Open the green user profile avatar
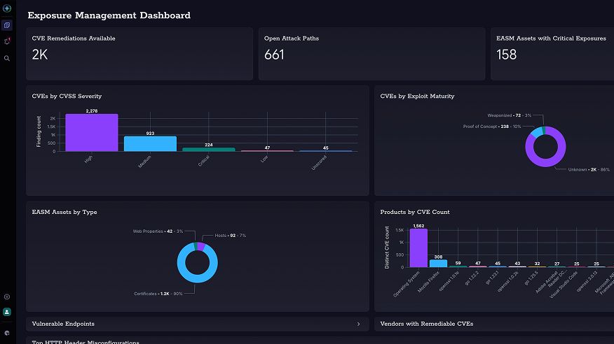The height and width of the screenshot is (344, 614). (7, 312)
